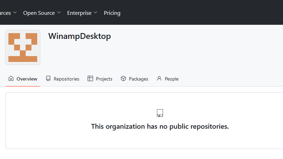Click the dashed empty-repository icon in the blank state

tap(160, 113)
